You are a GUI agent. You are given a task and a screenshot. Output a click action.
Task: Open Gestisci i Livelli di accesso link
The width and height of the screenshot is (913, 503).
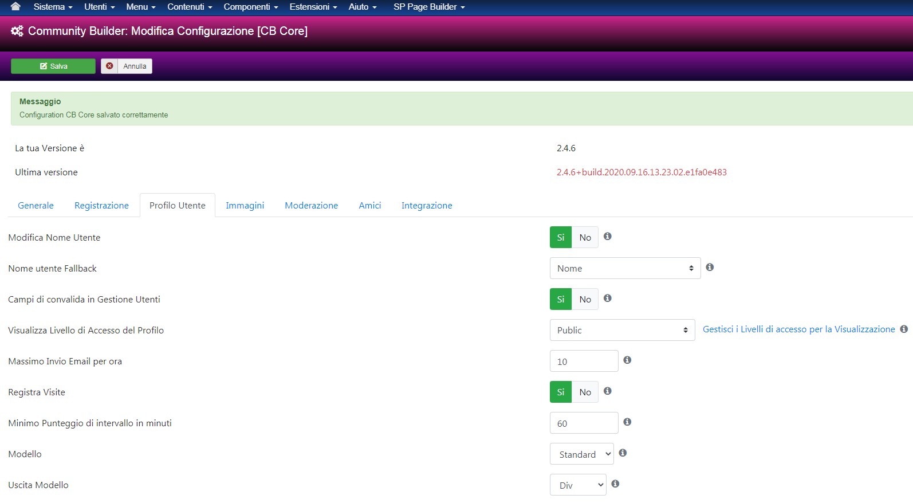pos(798,329)
